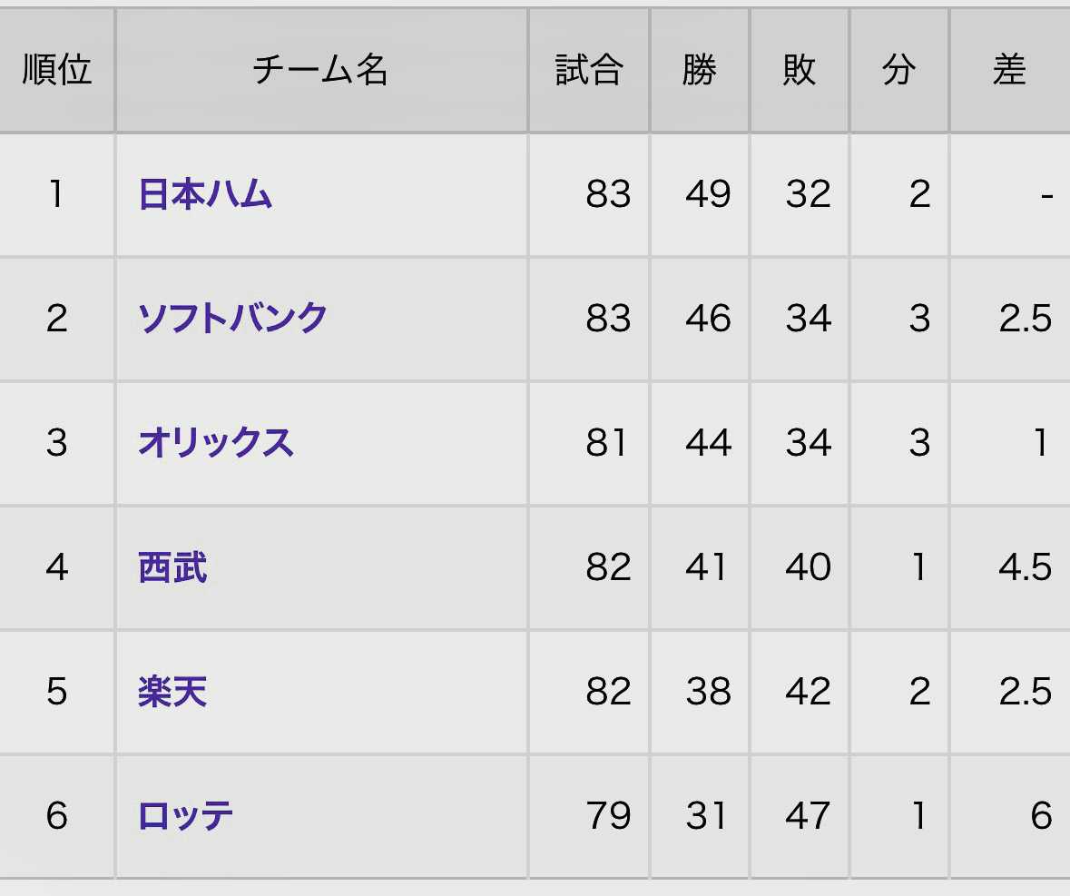
Task: Open the ソフトバンク team link
Action: (232, 319)
